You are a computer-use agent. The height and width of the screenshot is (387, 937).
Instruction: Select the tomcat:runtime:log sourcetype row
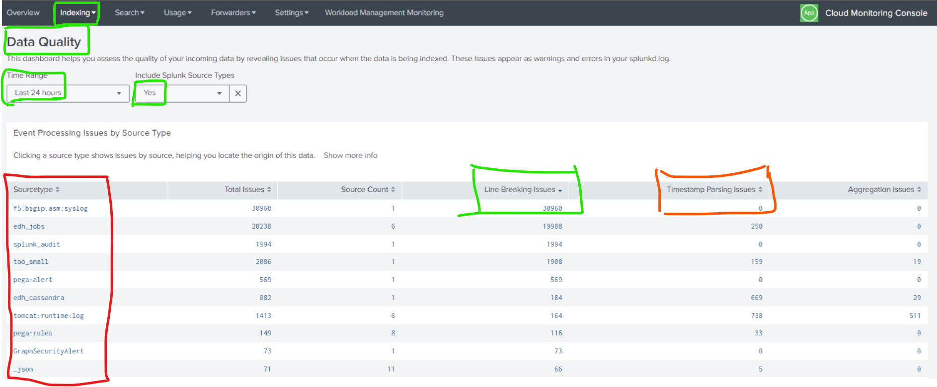click(x=49, y=316)
